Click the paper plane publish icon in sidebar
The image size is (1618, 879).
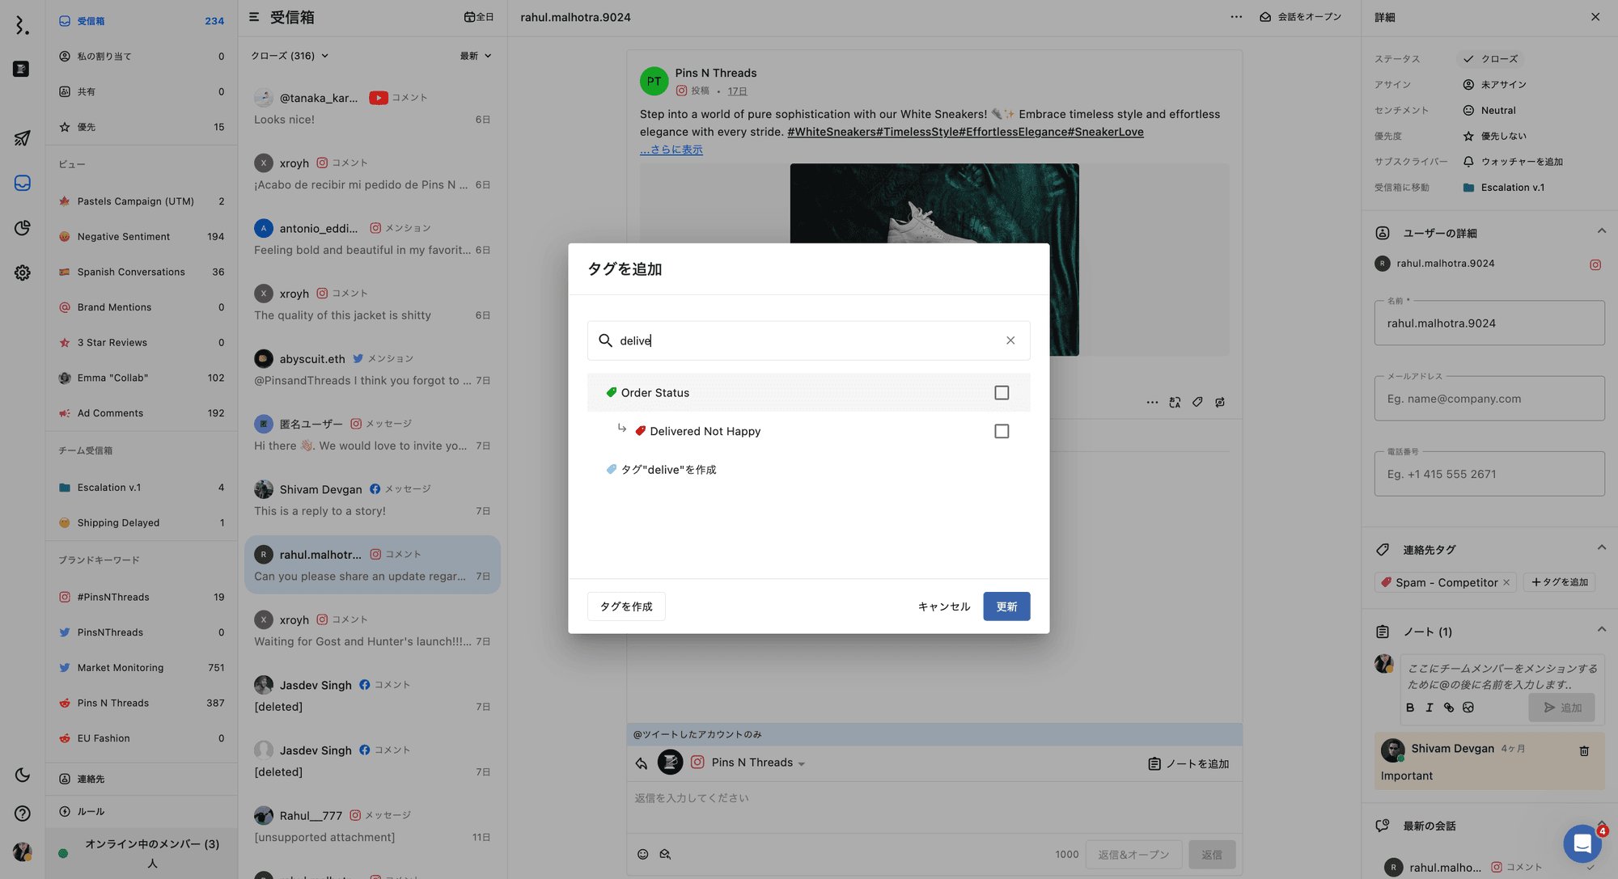[22, 138]
